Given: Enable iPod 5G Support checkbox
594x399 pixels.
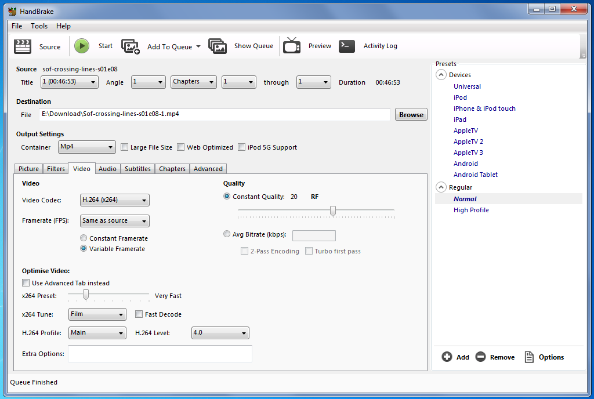Looking at the screenshot, I should pos(241,147).
